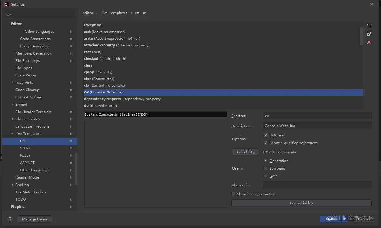Click layer icon beside Live Templates tree row
Screen dimensions: 381x228
pyautogui.click(x=71, y=134)
